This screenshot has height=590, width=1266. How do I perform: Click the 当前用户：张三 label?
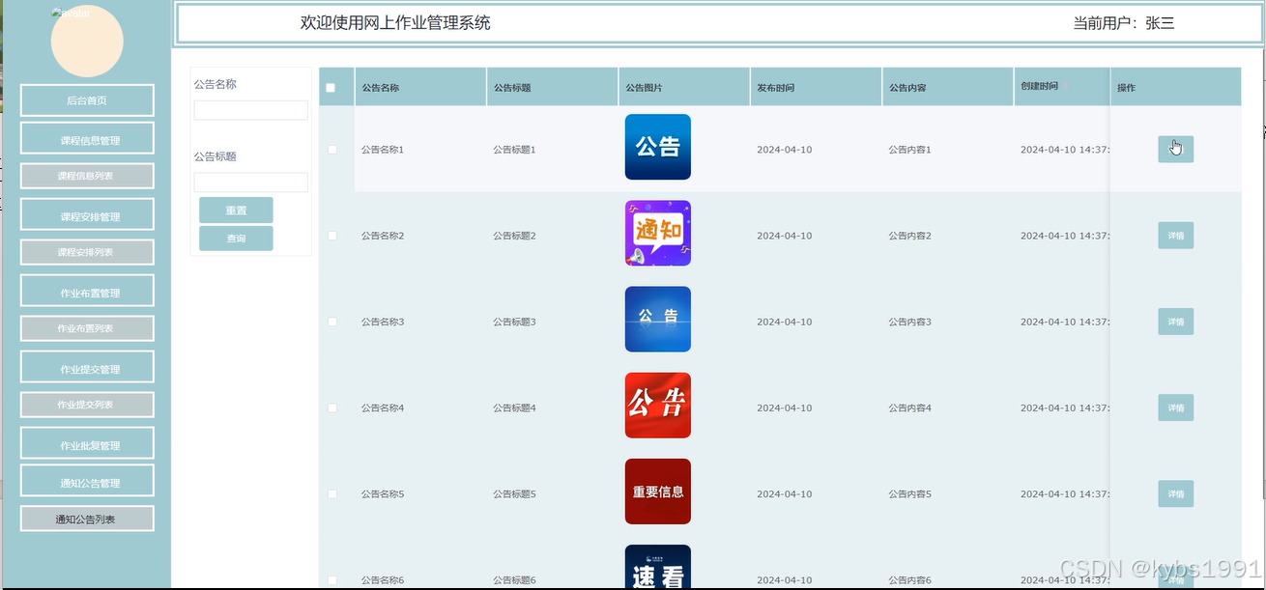pos(1123,23)
